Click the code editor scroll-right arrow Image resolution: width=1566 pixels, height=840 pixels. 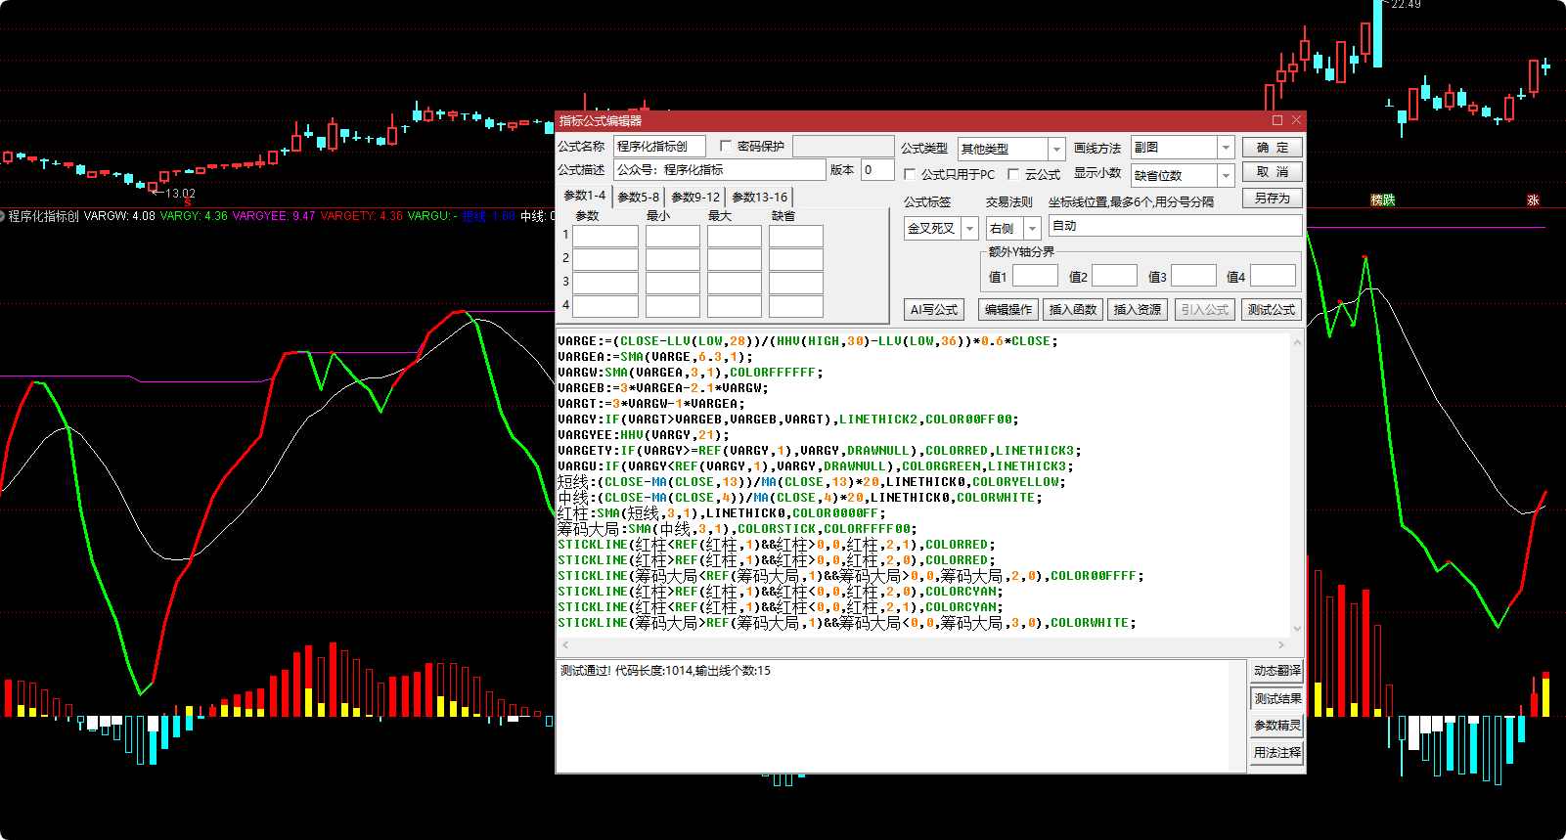(1281, 644)
